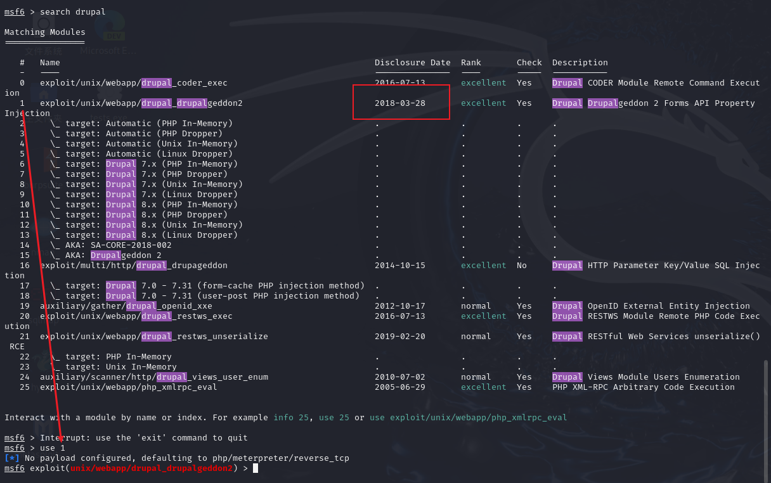Click 'target: Unix In-Memory' row 23
Viewport: 771px width, 483px height.
113,367
